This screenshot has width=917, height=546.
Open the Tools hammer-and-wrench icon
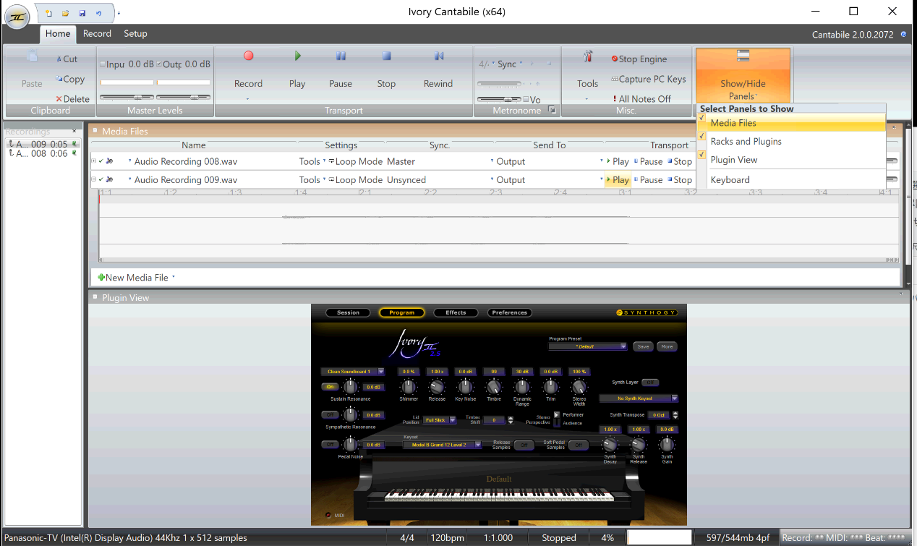tap(588, 56)
